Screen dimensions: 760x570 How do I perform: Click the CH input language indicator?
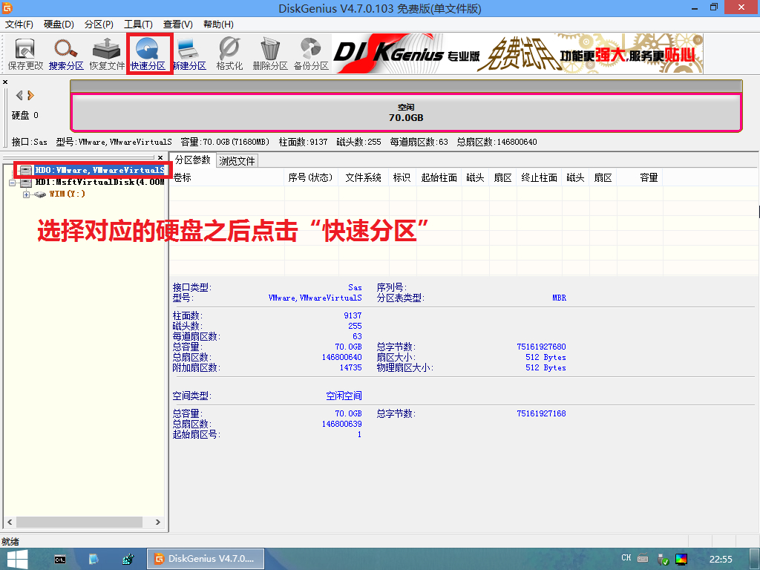click(626, 558)
